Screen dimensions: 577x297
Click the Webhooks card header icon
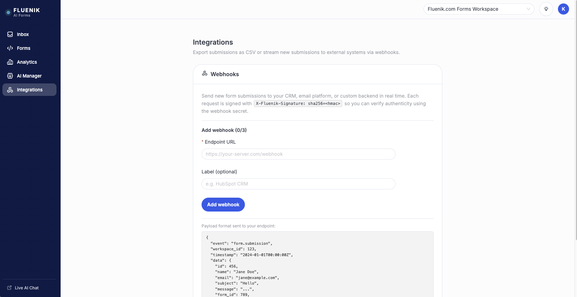(205, 74)
